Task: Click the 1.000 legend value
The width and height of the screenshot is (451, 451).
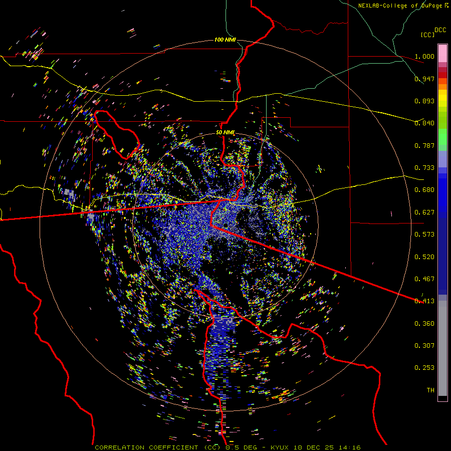Action: click(424, 56)
